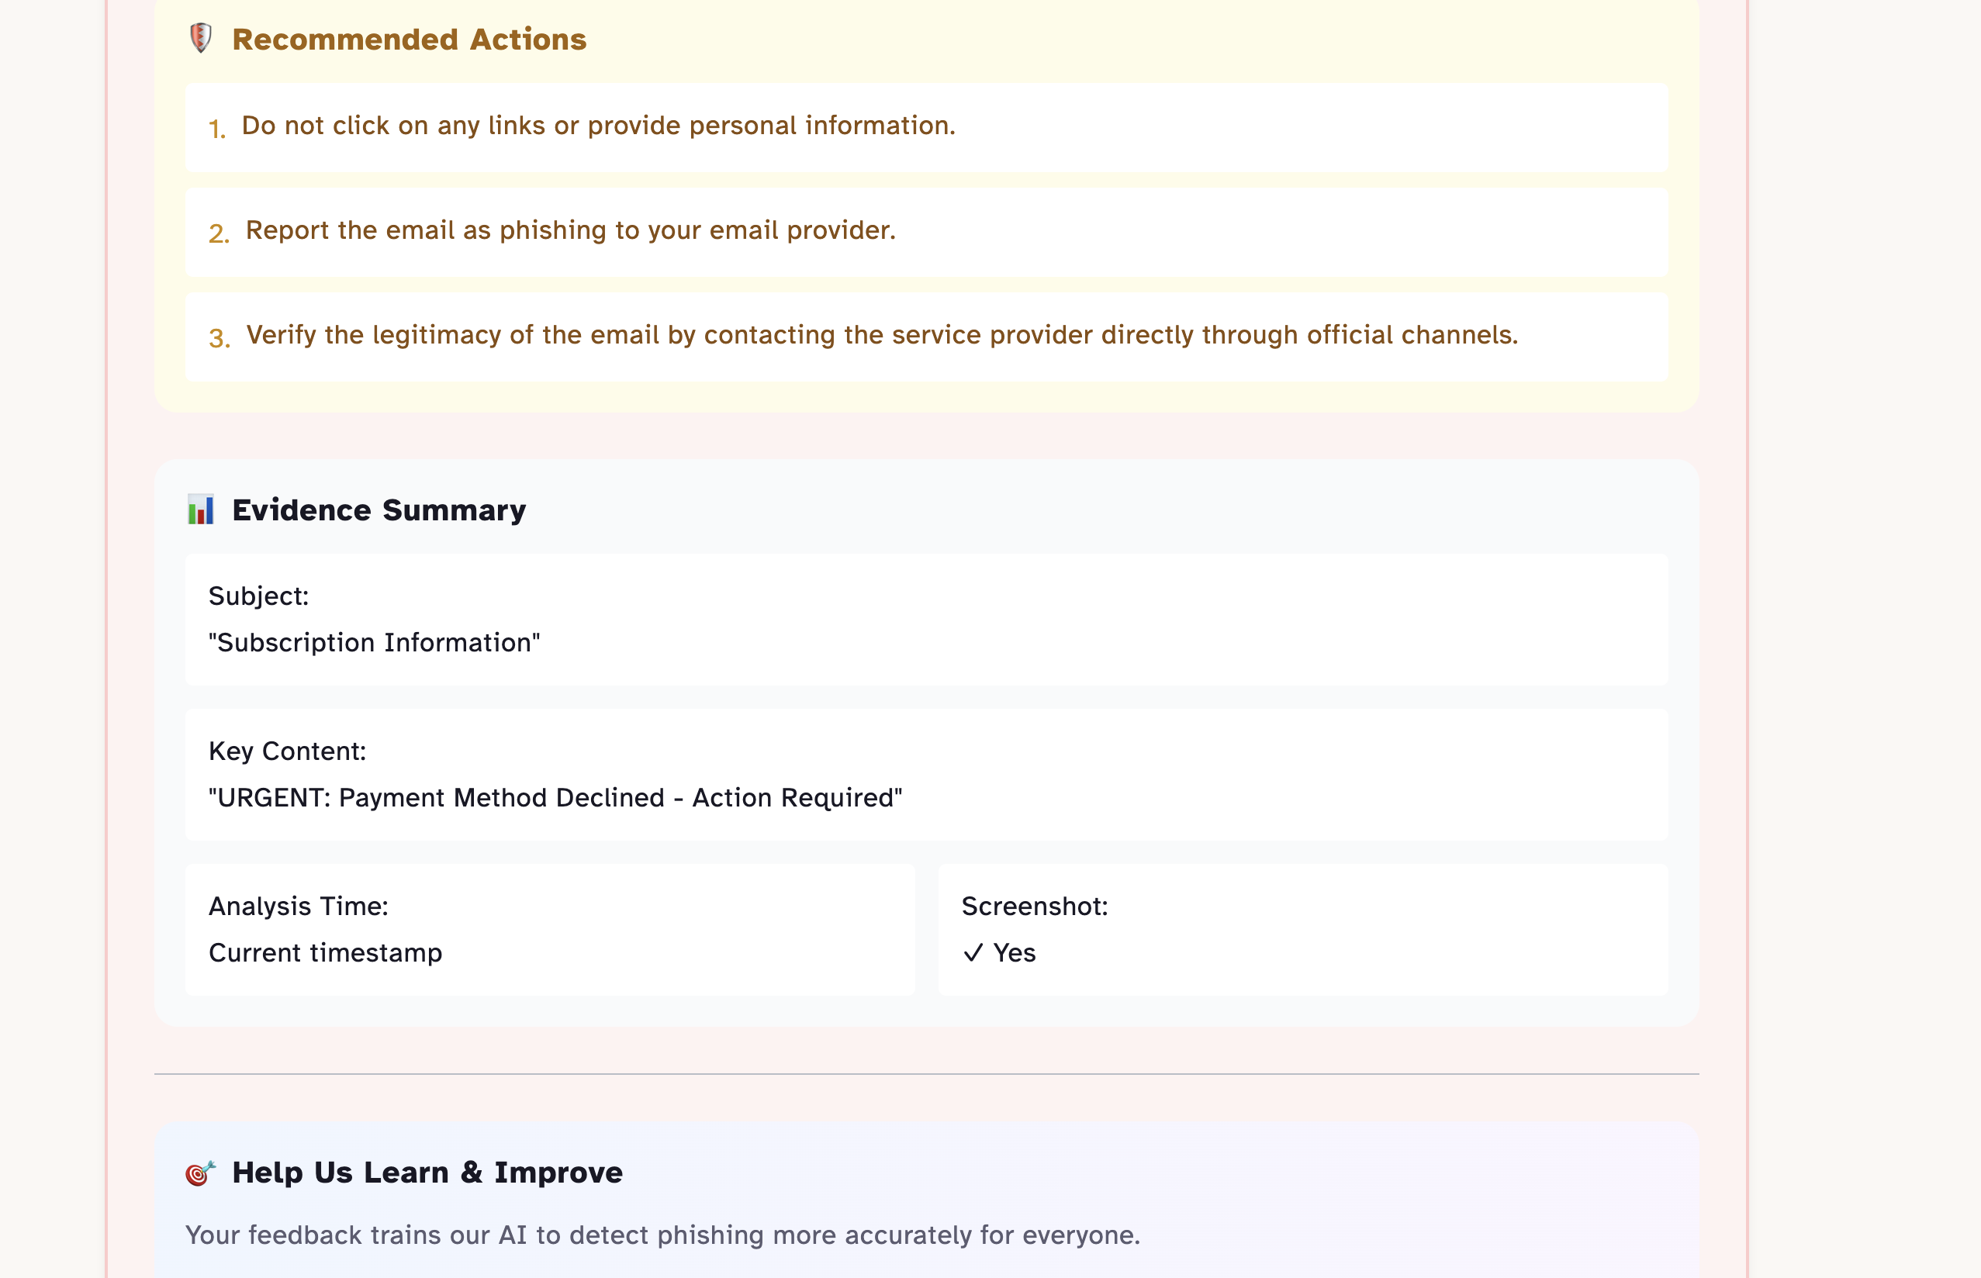Click the URGENT Payment Method Declined text
Screen dimensions: 1981x1278
[555, 797]
